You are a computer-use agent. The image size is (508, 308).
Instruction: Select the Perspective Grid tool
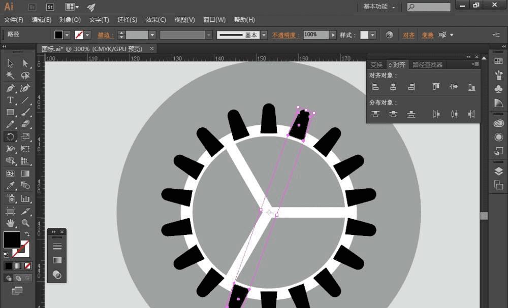tap(25, 161)
